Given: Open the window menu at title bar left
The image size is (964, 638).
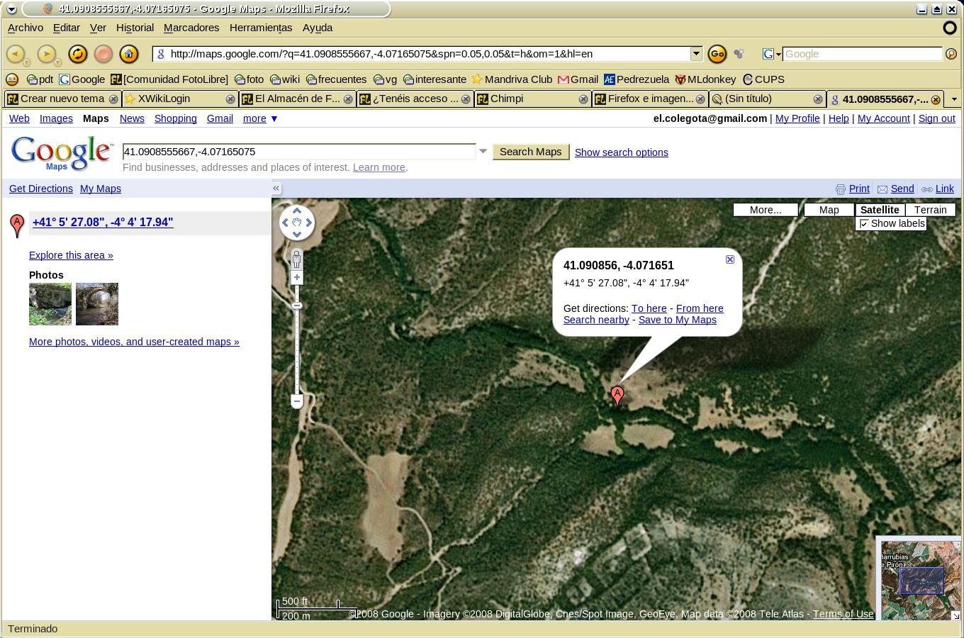Looking at the screenshot, I should pos(11,9).
